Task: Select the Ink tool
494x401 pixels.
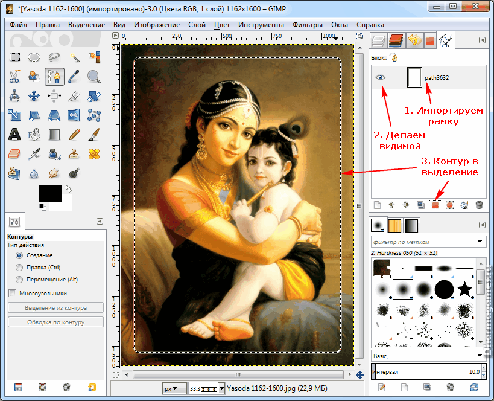Action: click(54, 154)
